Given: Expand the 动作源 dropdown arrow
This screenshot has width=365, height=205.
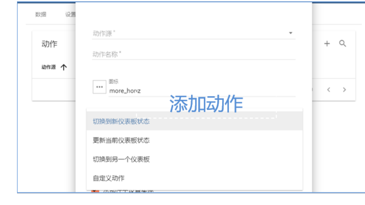Looking at the screenshot, I should (290, 33).
